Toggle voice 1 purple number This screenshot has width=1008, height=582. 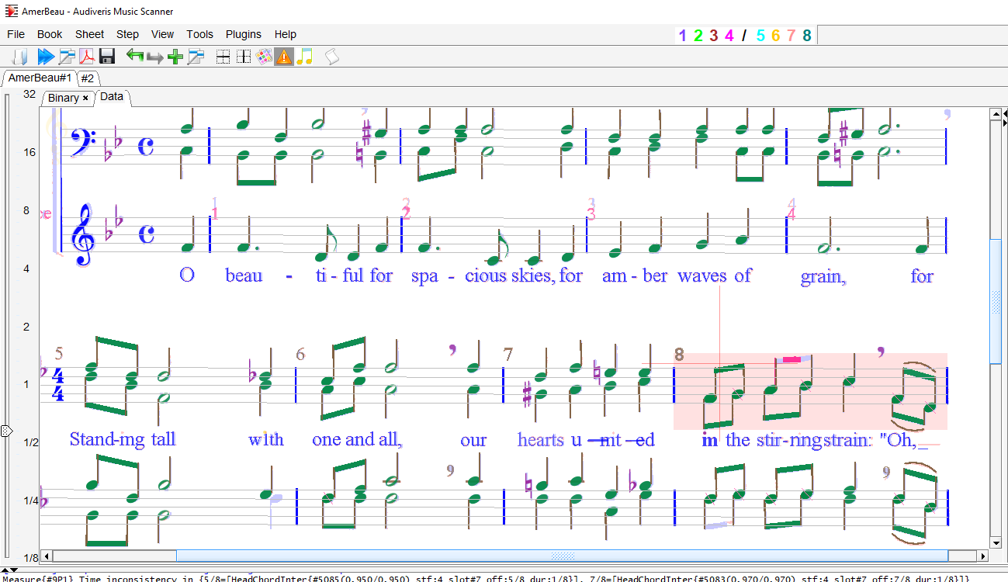tap(682, 36)
